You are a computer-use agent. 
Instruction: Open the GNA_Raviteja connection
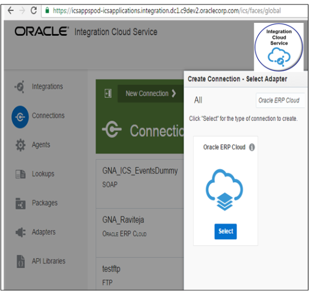tap(123, 220)
